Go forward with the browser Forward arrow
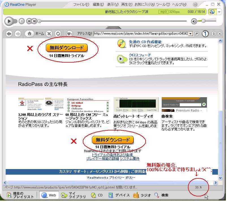Screen dimensions: 227x202 pyautogui.click(x=18, y=34)
